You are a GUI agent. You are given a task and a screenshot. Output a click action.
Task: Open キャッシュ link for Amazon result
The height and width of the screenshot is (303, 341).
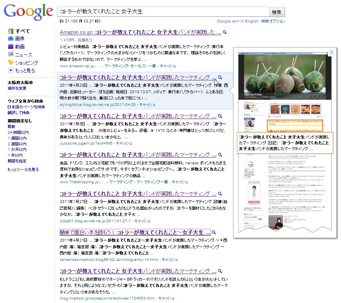[168, 66]
